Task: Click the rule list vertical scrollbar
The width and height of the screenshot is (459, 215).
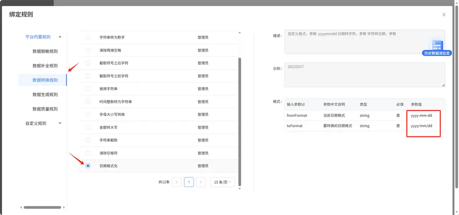Action: [x=240, y=121]
